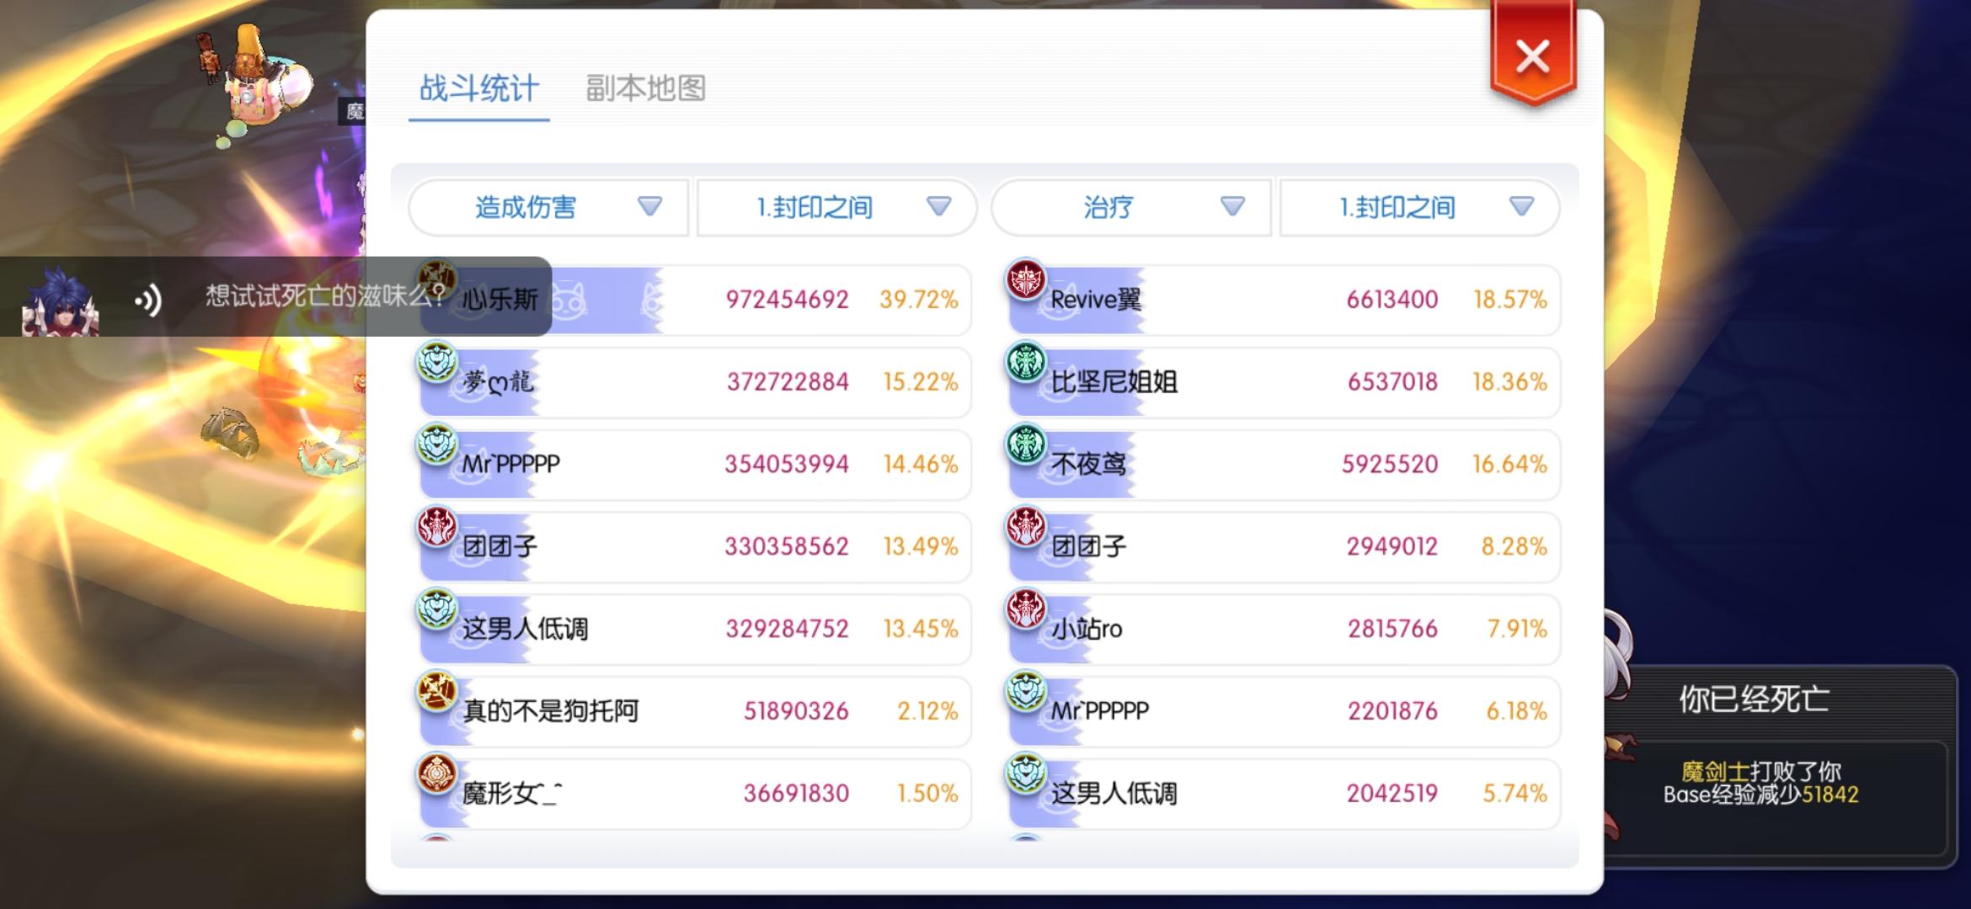Viewport: 1971px width, 909px height.
Task: Click the class icon beside 这男人低调 in healing list
Action: click(1026, 774)
